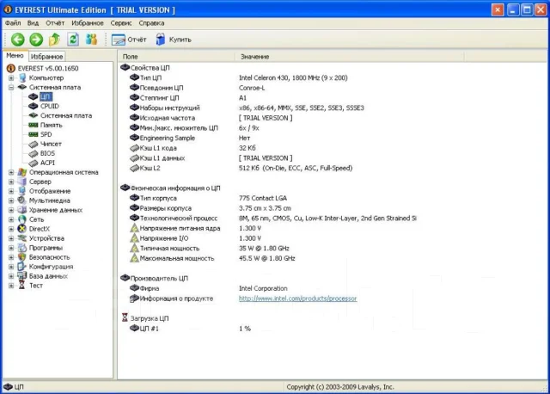This screenshot has height=394, width=550.
Task: Click the Поле column header
Action: (176, 57)
